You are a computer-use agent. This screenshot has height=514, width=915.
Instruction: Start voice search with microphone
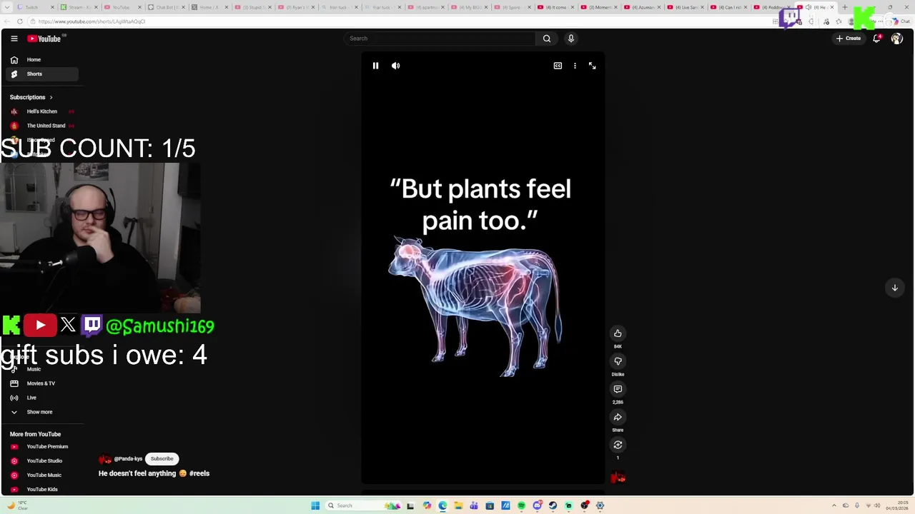(571, 39)
